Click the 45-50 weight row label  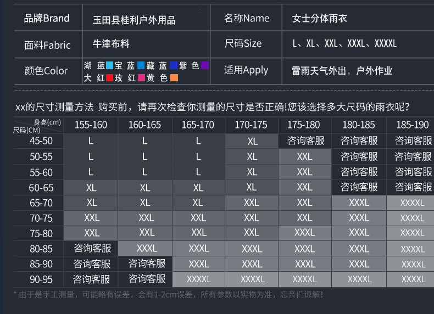pyautogui.click(x=41, y=141)
